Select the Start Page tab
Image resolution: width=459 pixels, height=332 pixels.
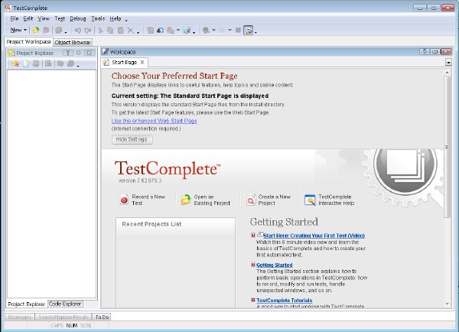pyautogui.click(x=124, y=63)
